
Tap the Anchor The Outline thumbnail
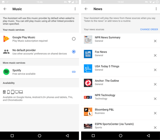click(x=88, y=83)
